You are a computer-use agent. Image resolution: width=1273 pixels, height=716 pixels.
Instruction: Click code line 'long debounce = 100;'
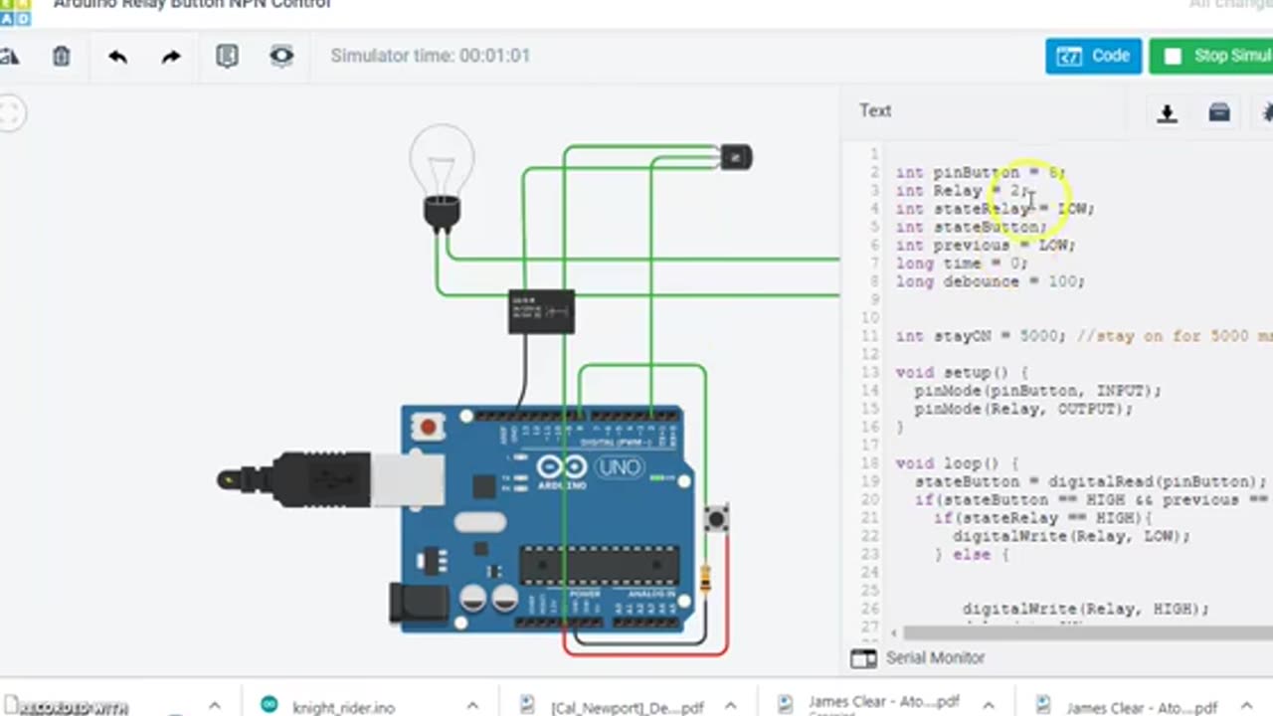coord(990,281)
